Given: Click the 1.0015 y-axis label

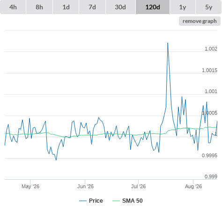Looking at the screenshot, I should pos(209,70).
